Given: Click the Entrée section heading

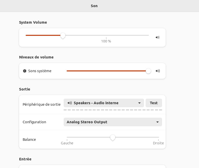Looking at the screenshot, I should (25, 159).
